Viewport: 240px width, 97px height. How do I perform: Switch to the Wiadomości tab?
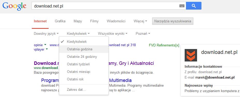click(x=116, y=21)
